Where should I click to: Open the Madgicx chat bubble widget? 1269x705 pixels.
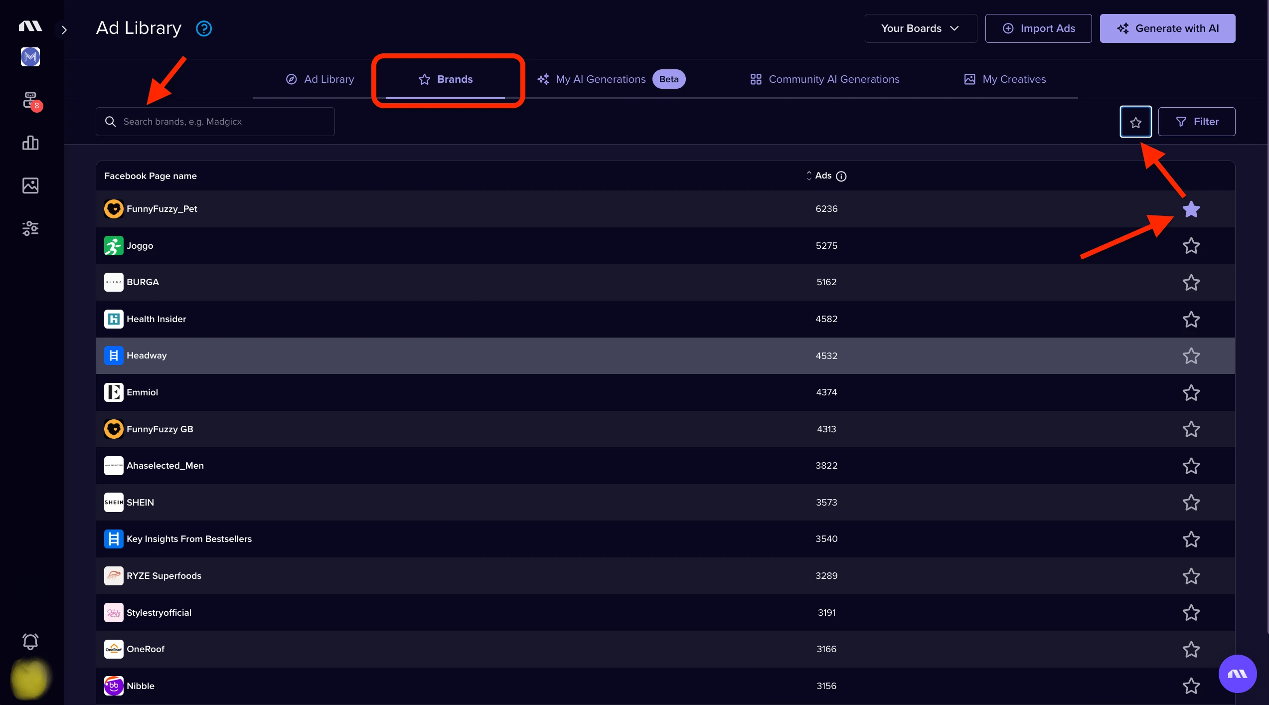tap(1237, 674)
